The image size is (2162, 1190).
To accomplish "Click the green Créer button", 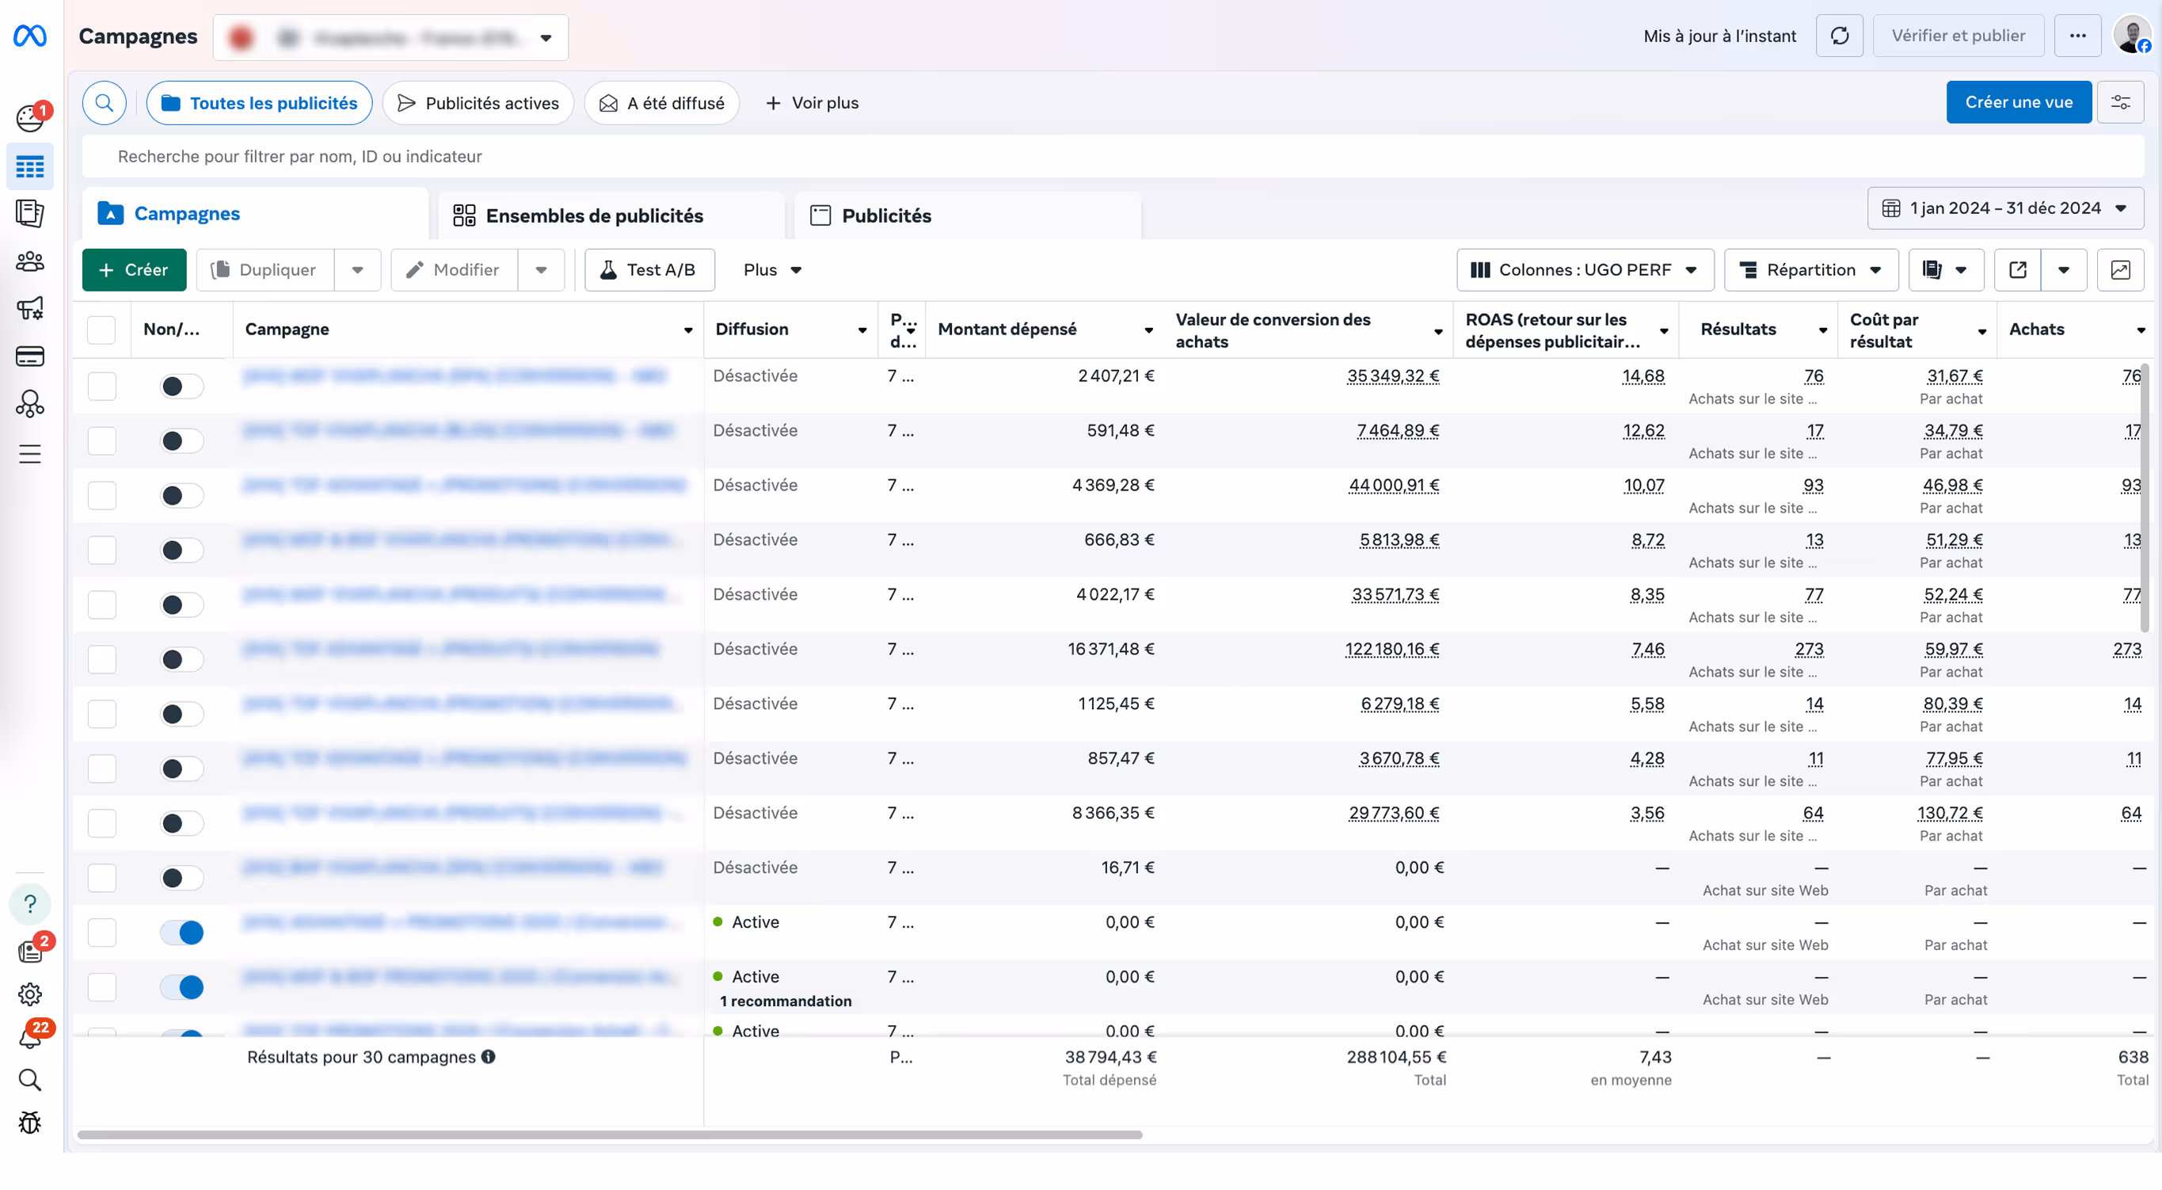I will (x=135, y=269).
